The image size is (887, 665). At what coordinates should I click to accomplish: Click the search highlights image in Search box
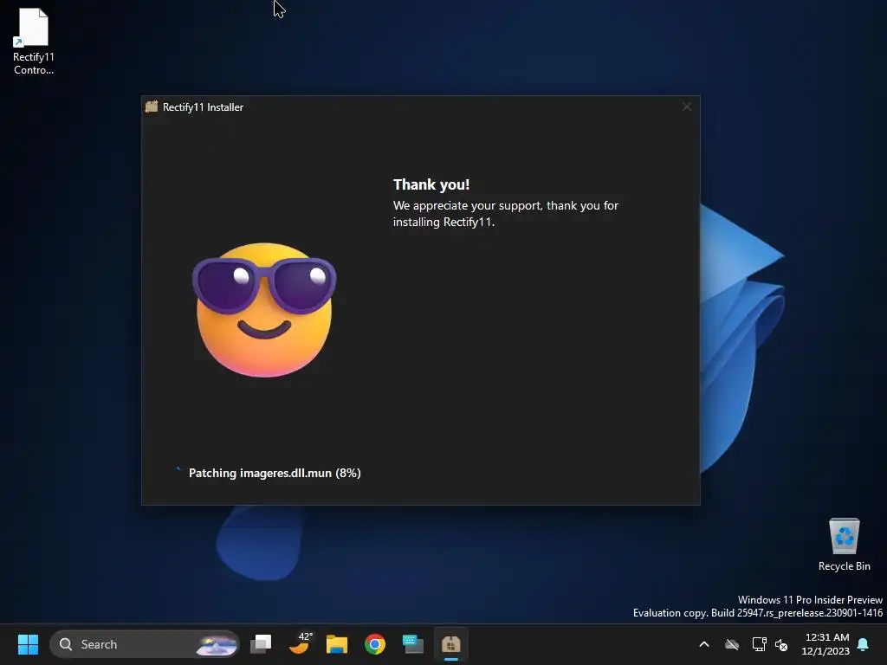coord(216,644)
